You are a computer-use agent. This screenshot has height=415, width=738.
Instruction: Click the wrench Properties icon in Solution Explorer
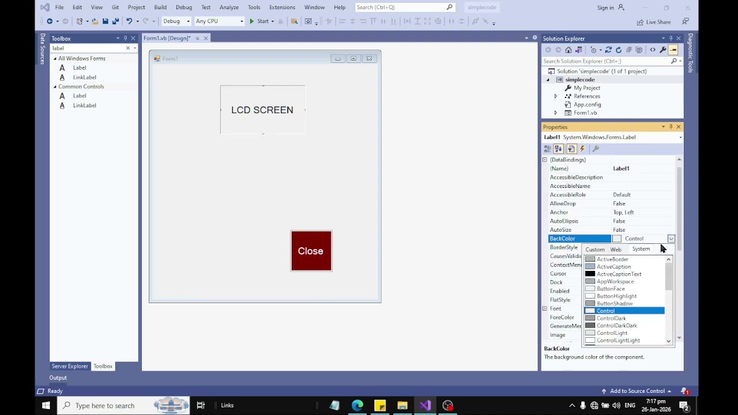point(663,50)
